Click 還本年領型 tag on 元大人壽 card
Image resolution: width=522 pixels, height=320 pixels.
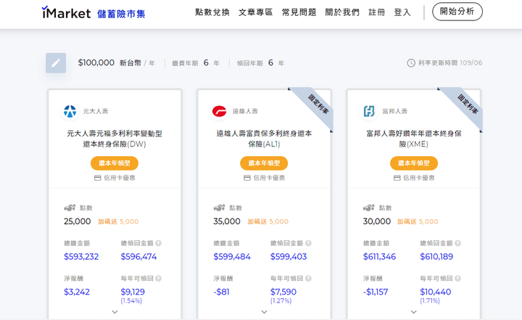[115, 163]
